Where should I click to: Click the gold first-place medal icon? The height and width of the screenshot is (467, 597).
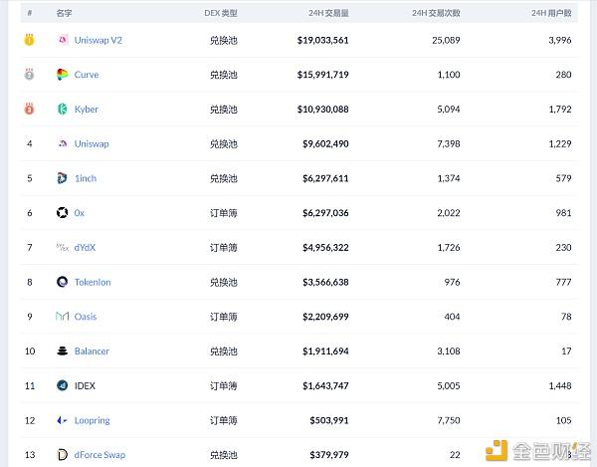30,40
